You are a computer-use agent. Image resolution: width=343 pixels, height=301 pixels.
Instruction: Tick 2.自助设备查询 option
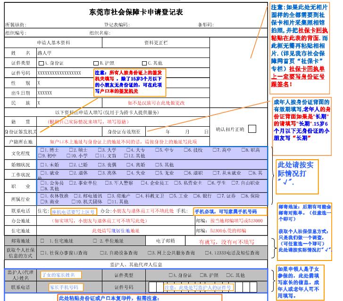102,253
